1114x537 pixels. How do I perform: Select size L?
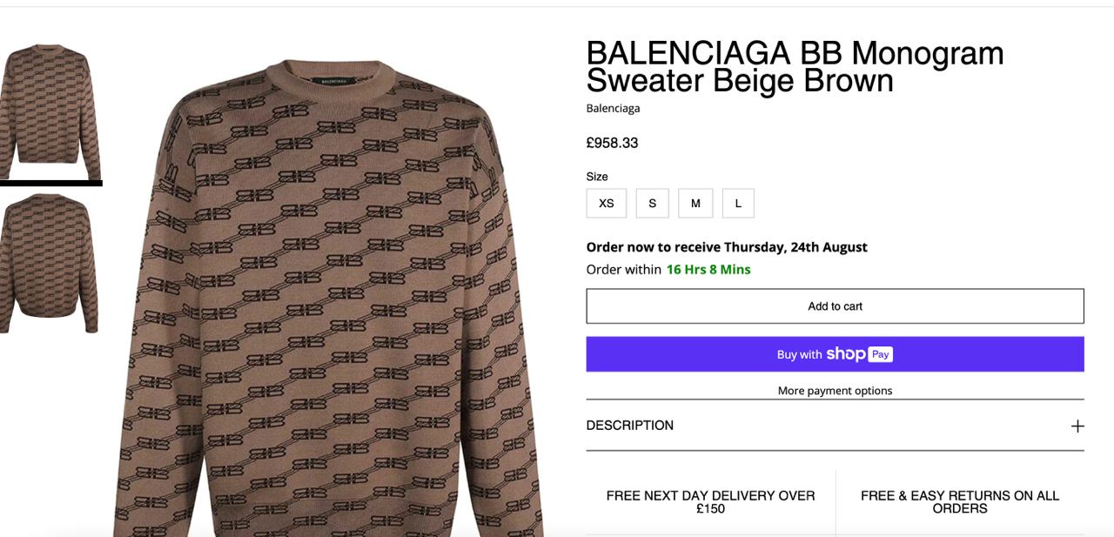point(738,203)
